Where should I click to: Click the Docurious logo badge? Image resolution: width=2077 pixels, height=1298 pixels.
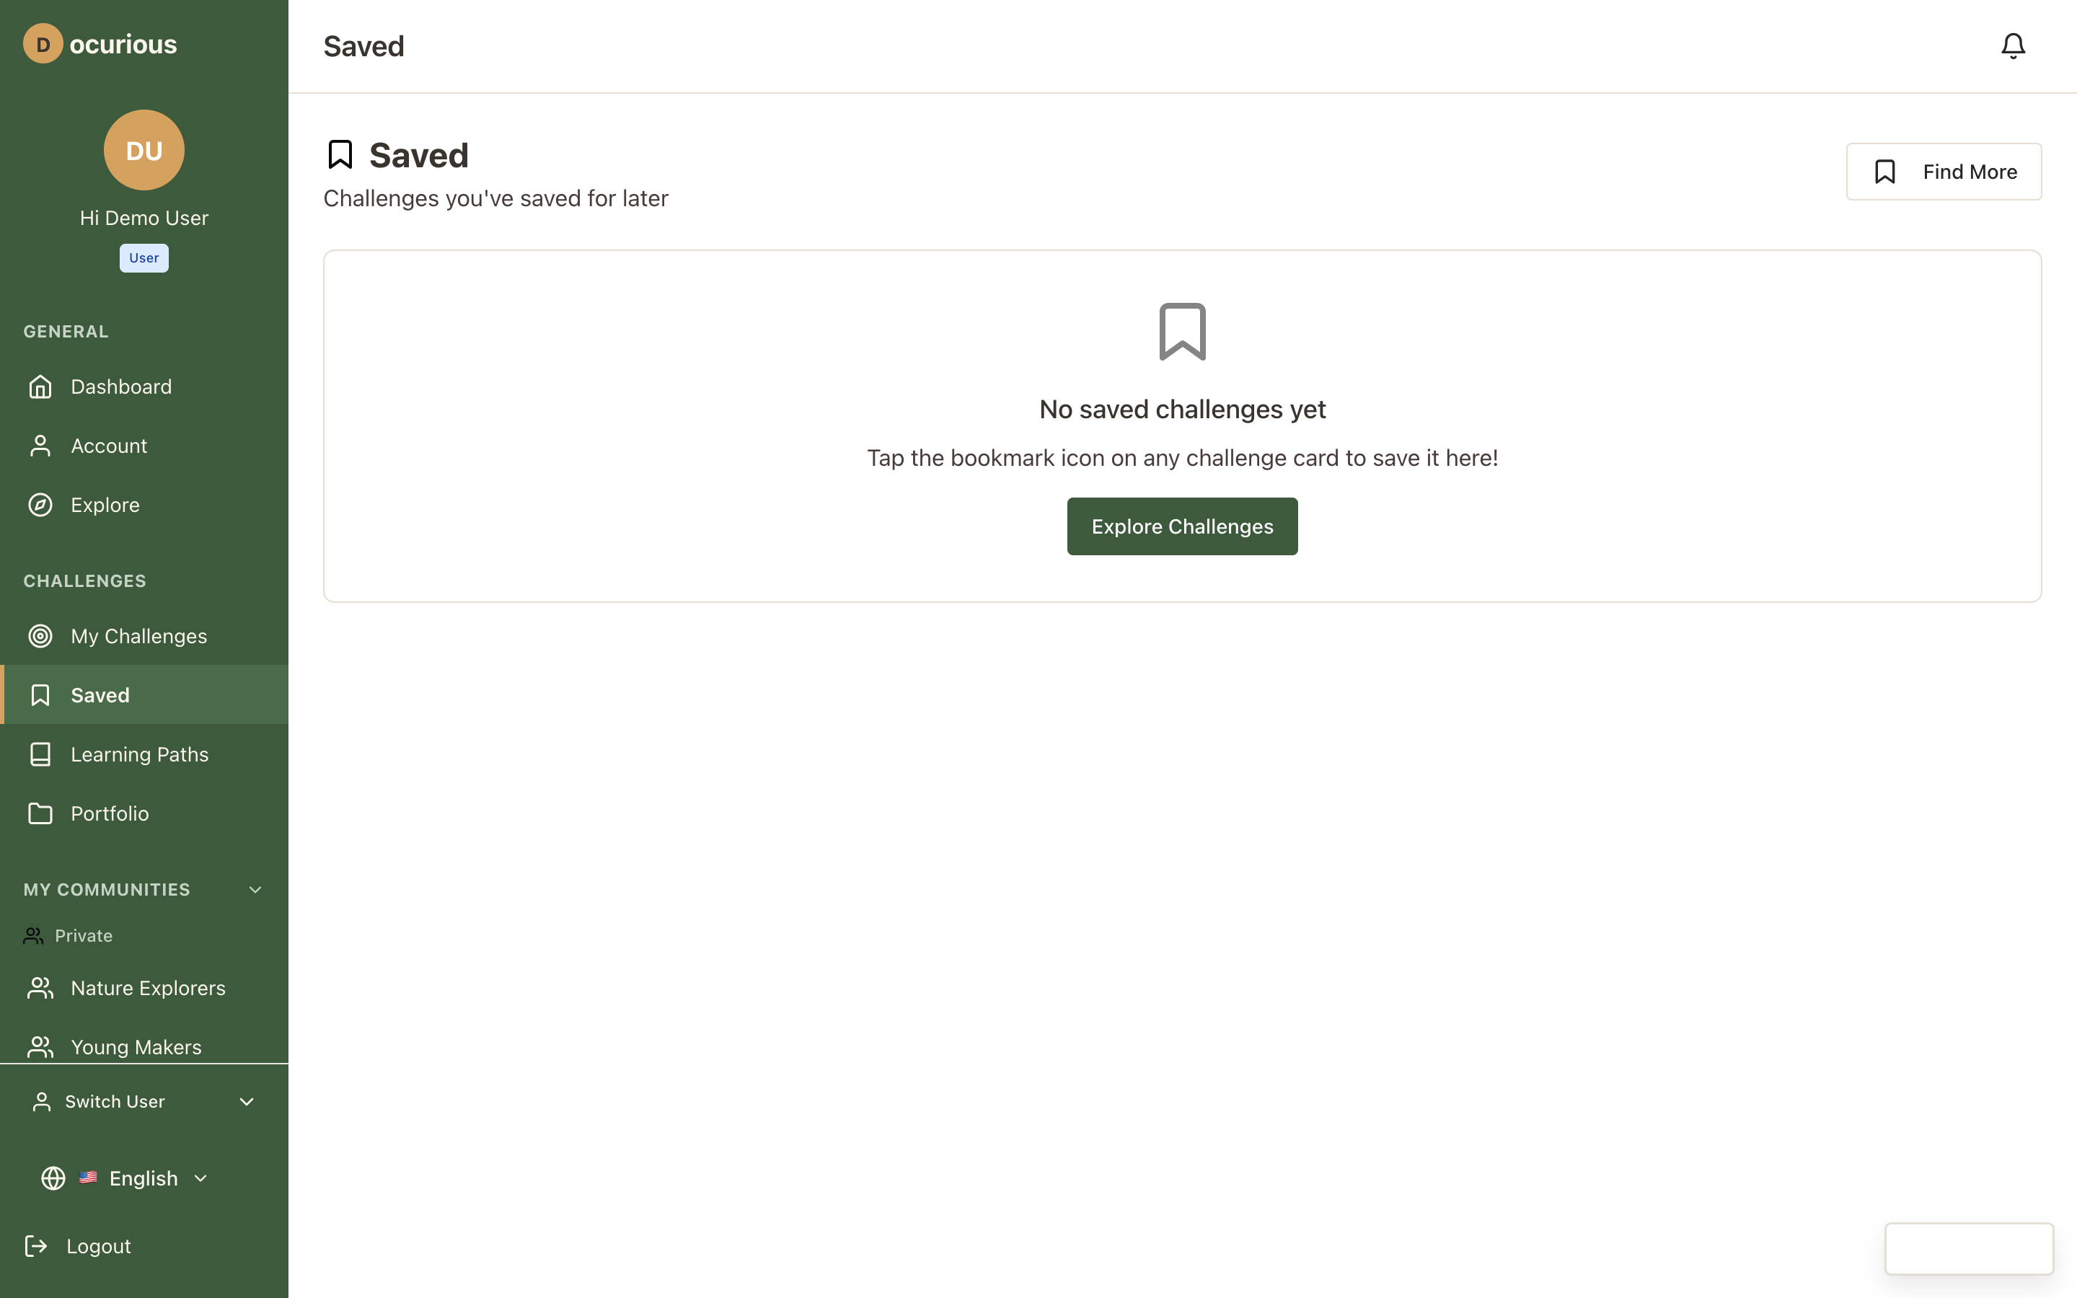tap(43, 44)
